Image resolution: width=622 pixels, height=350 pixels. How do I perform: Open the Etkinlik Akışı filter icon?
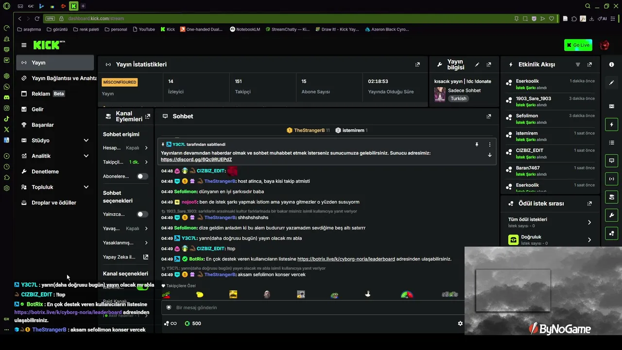(578, 64)
